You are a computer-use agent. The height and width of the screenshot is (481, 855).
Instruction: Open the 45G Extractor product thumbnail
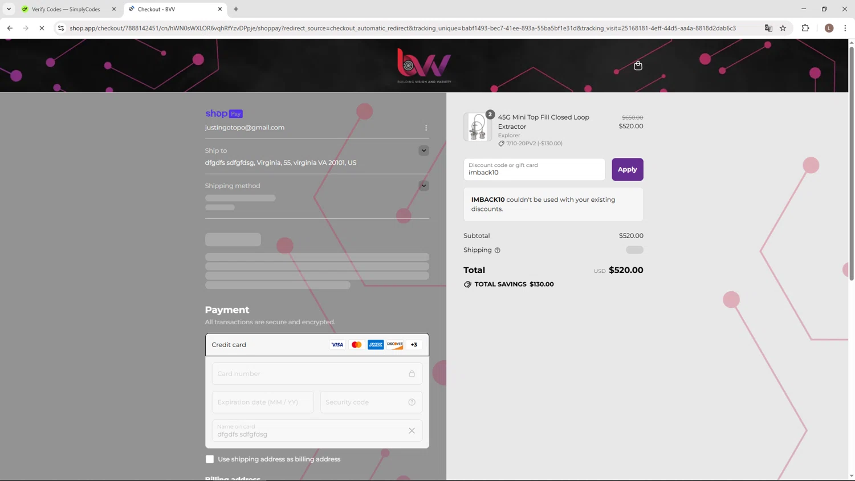[x=478, y=127]
